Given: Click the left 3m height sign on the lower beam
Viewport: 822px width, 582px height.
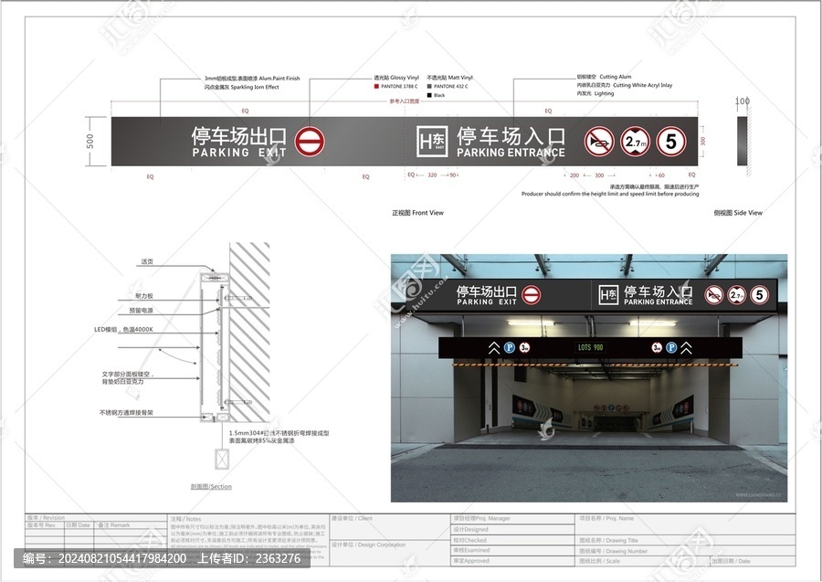Looking at the screenshot, I should point(525,347).
